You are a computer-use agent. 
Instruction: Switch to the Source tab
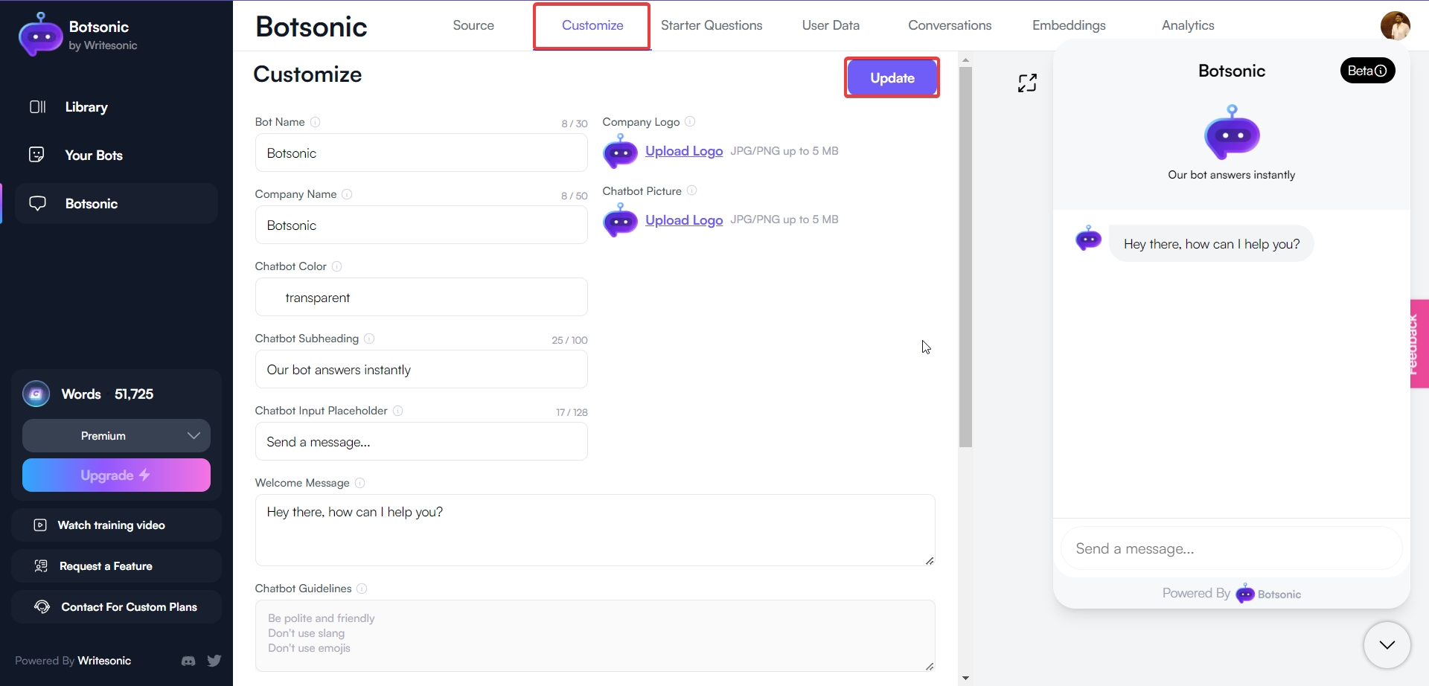473,25
